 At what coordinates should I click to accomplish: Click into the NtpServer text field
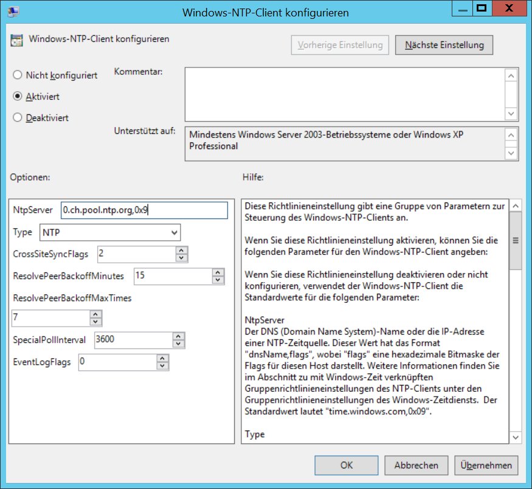(144, 210)
